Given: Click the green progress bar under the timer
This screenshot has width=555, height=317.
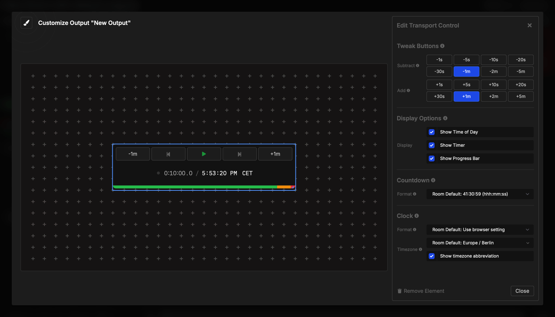Looking at the screenshot, I should 195,187.
